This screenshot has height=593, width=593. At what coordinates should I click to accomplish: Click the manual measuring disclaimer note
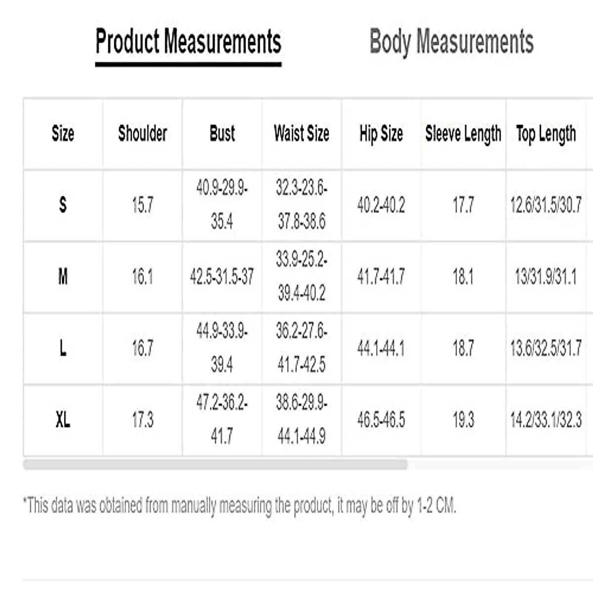[x=240, y=506]
